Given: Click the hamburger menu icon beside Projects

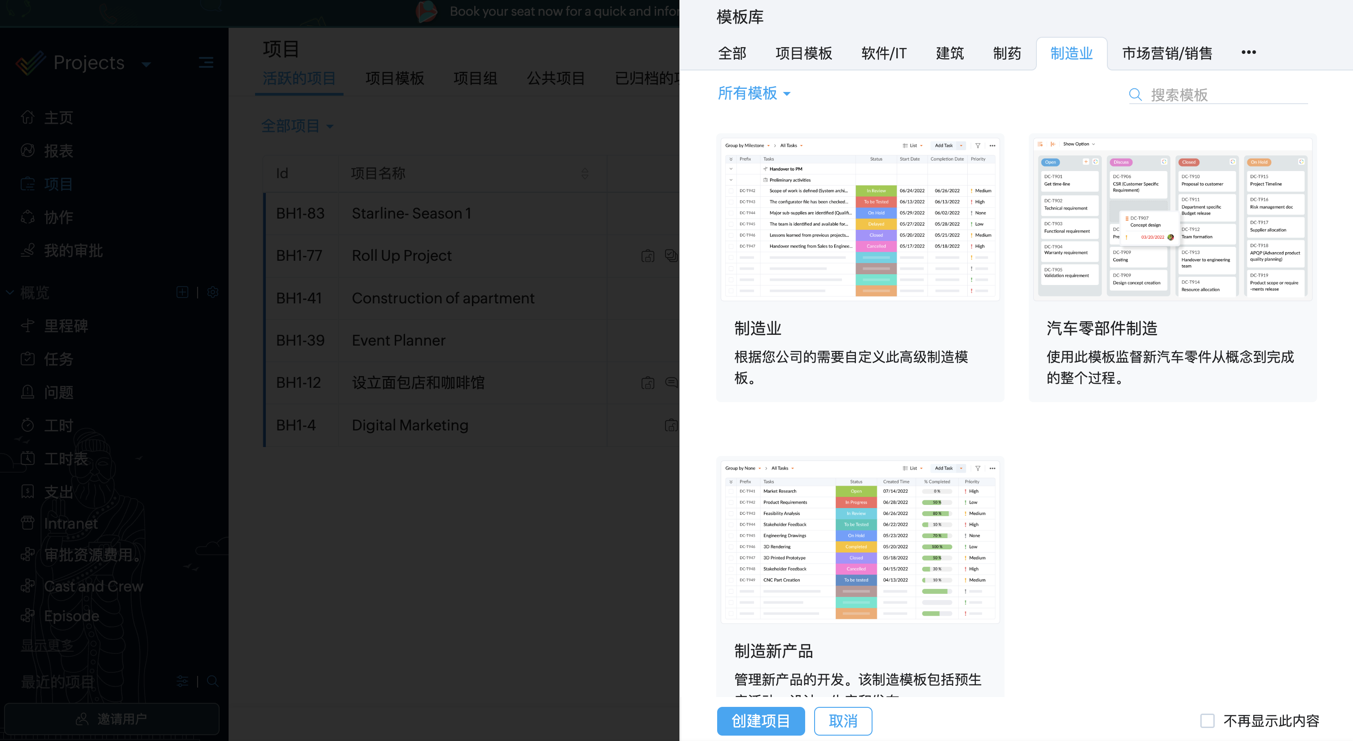Looking at the screenshot, I should coord(206,63).
